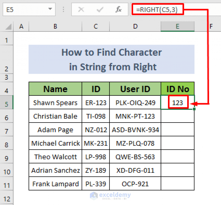Select cell 'Michael Carrick'

55,143
